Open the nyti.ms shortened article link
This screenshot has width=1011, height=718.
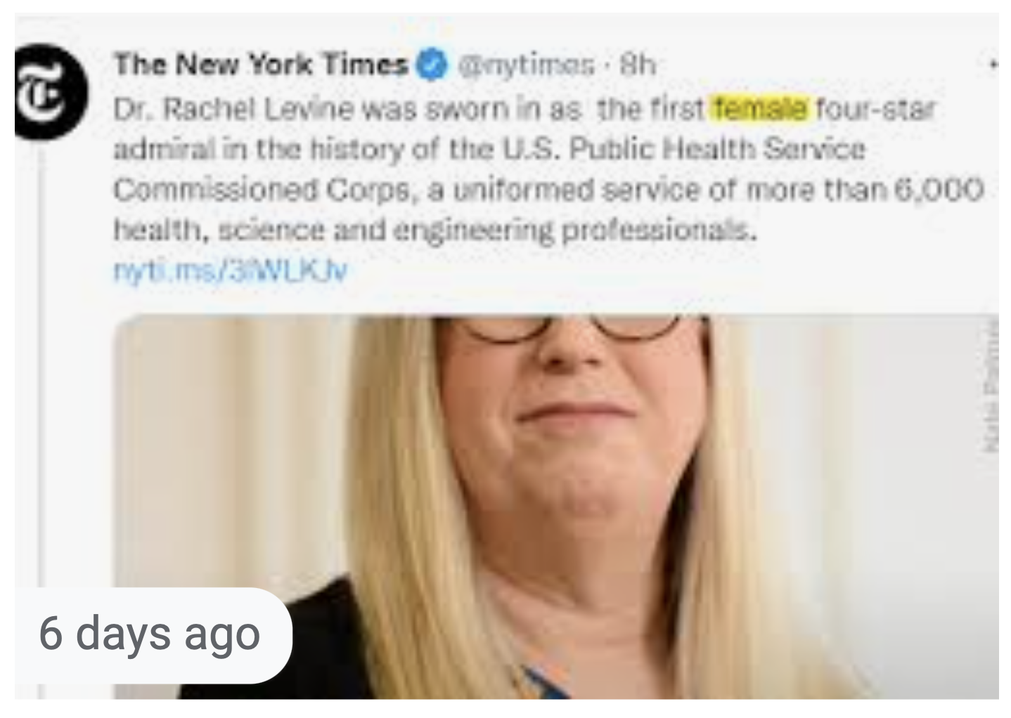tap(231, 270)
